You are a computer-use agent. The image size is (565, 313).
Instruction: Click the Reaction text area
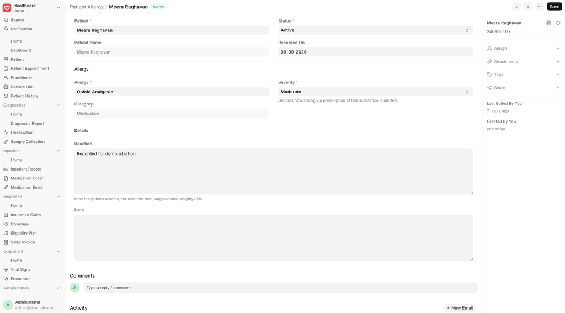[274, 172]
